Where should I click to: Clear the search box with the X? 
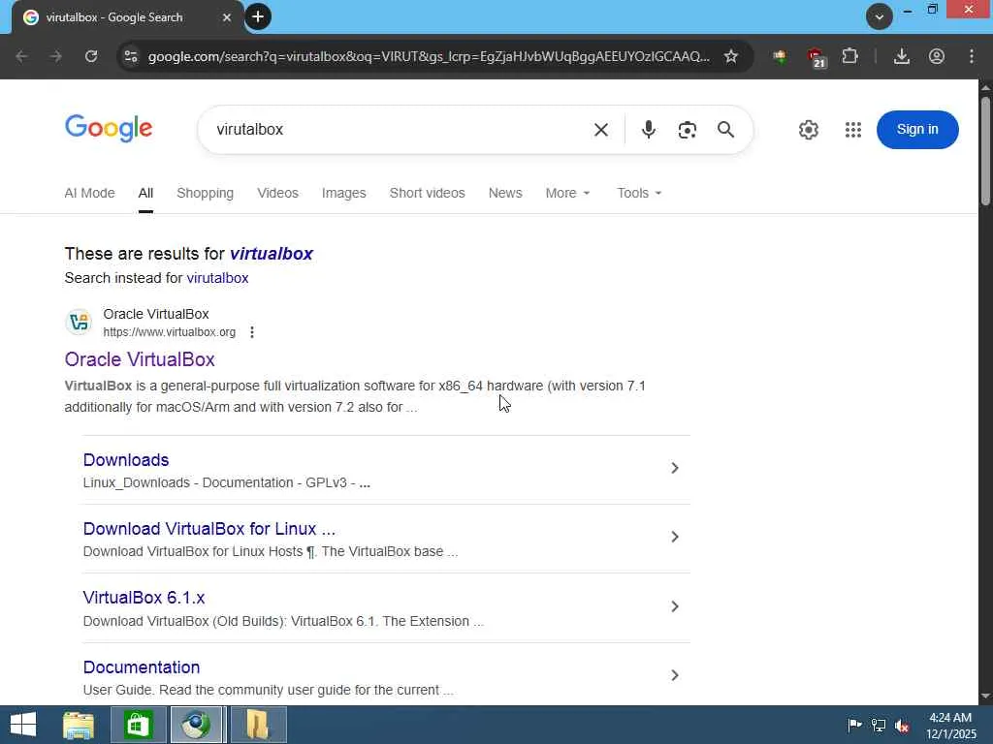(601, 130)
